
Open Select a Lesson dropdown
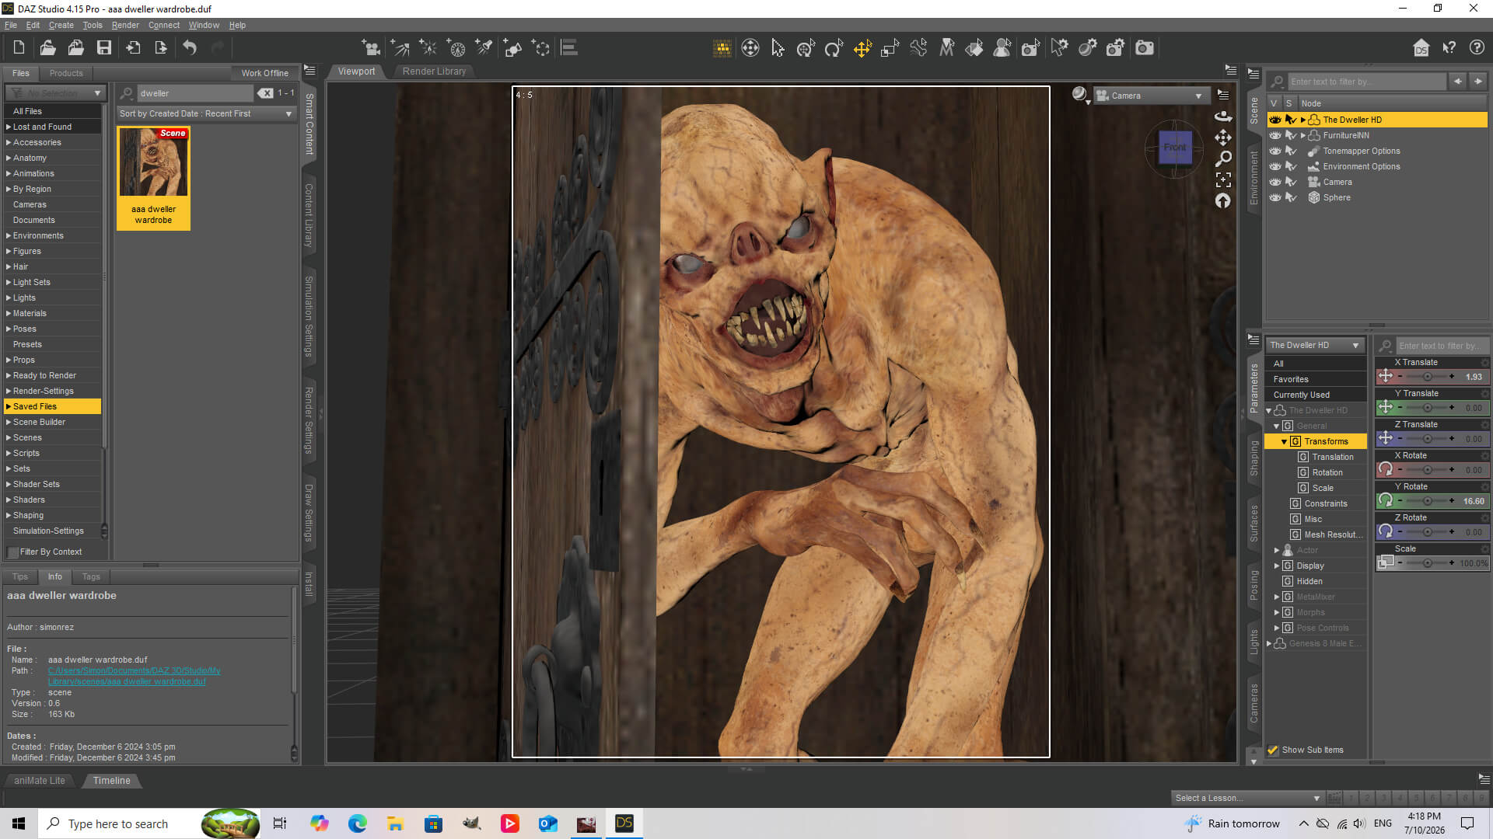pos(1247,798)
